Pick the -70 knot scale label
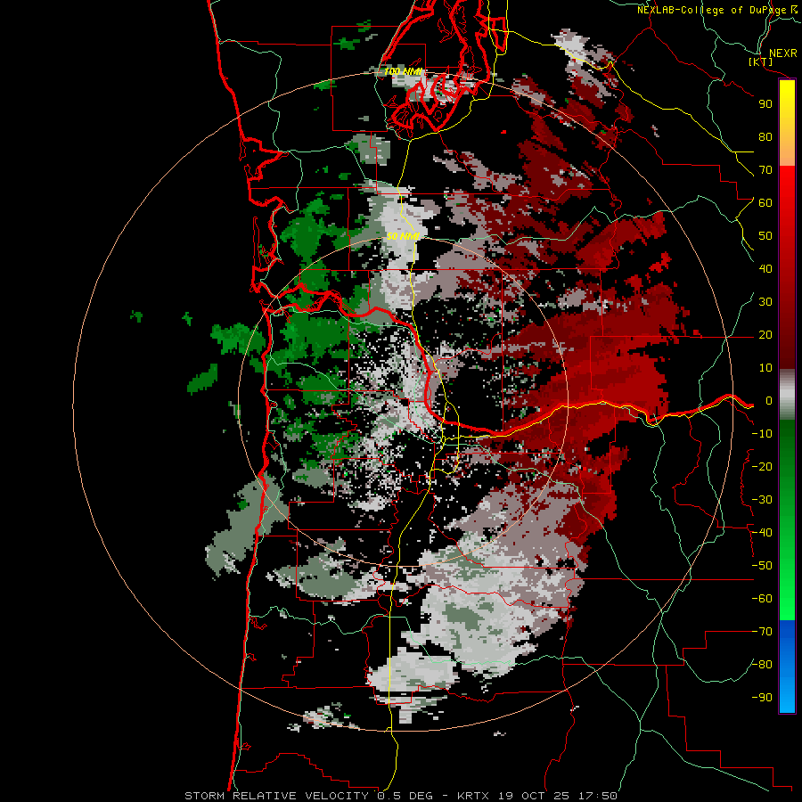 click(762, 632)
